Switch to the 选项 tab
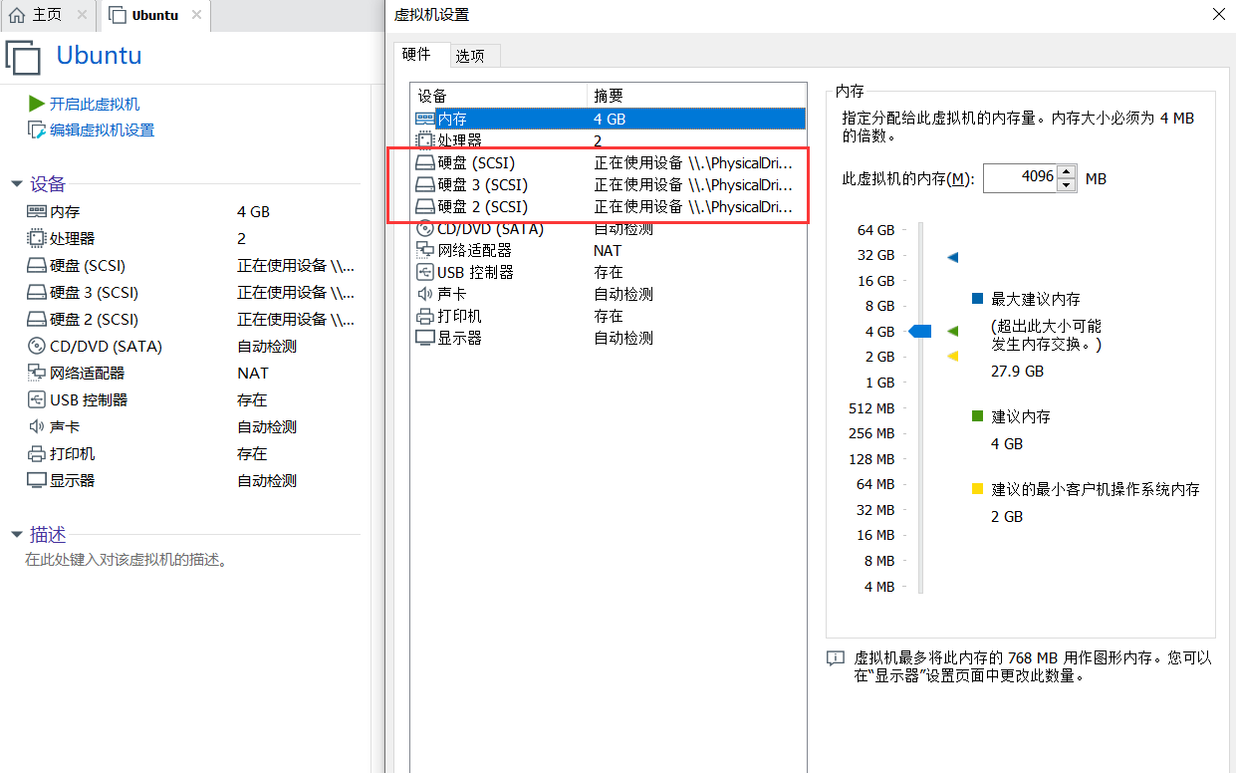Image resolution: width=1236 pixels, height=773 pixels. [470, 56]
